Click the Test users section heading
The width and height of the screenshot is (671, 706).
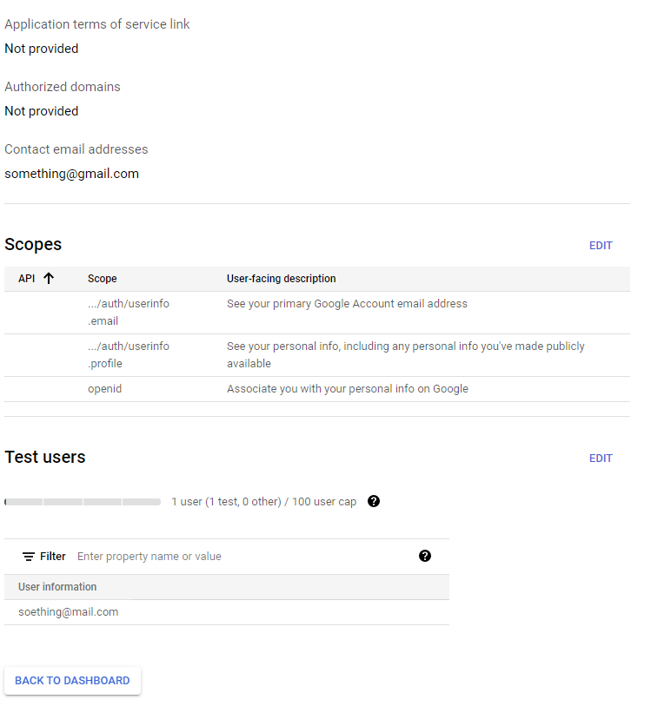coord(45,458)
